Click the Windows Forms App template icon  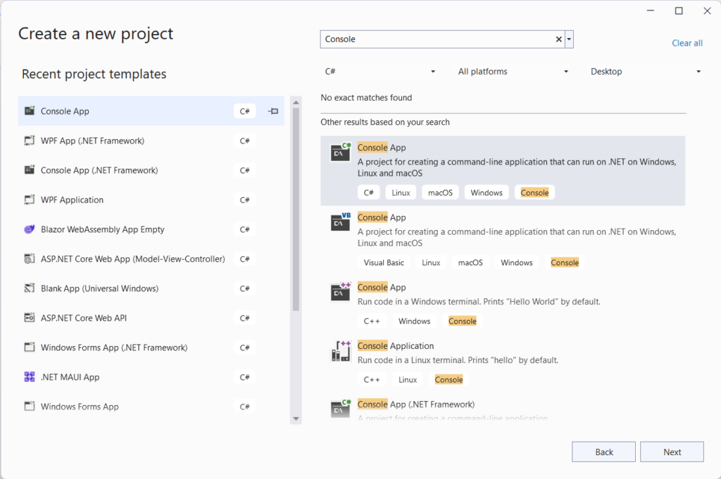click(x=29, y=407)
